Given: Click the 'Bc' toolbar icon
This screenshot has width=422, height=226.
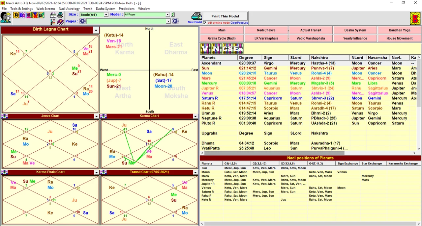Looking at the screenshot, I should coord(22,15).
